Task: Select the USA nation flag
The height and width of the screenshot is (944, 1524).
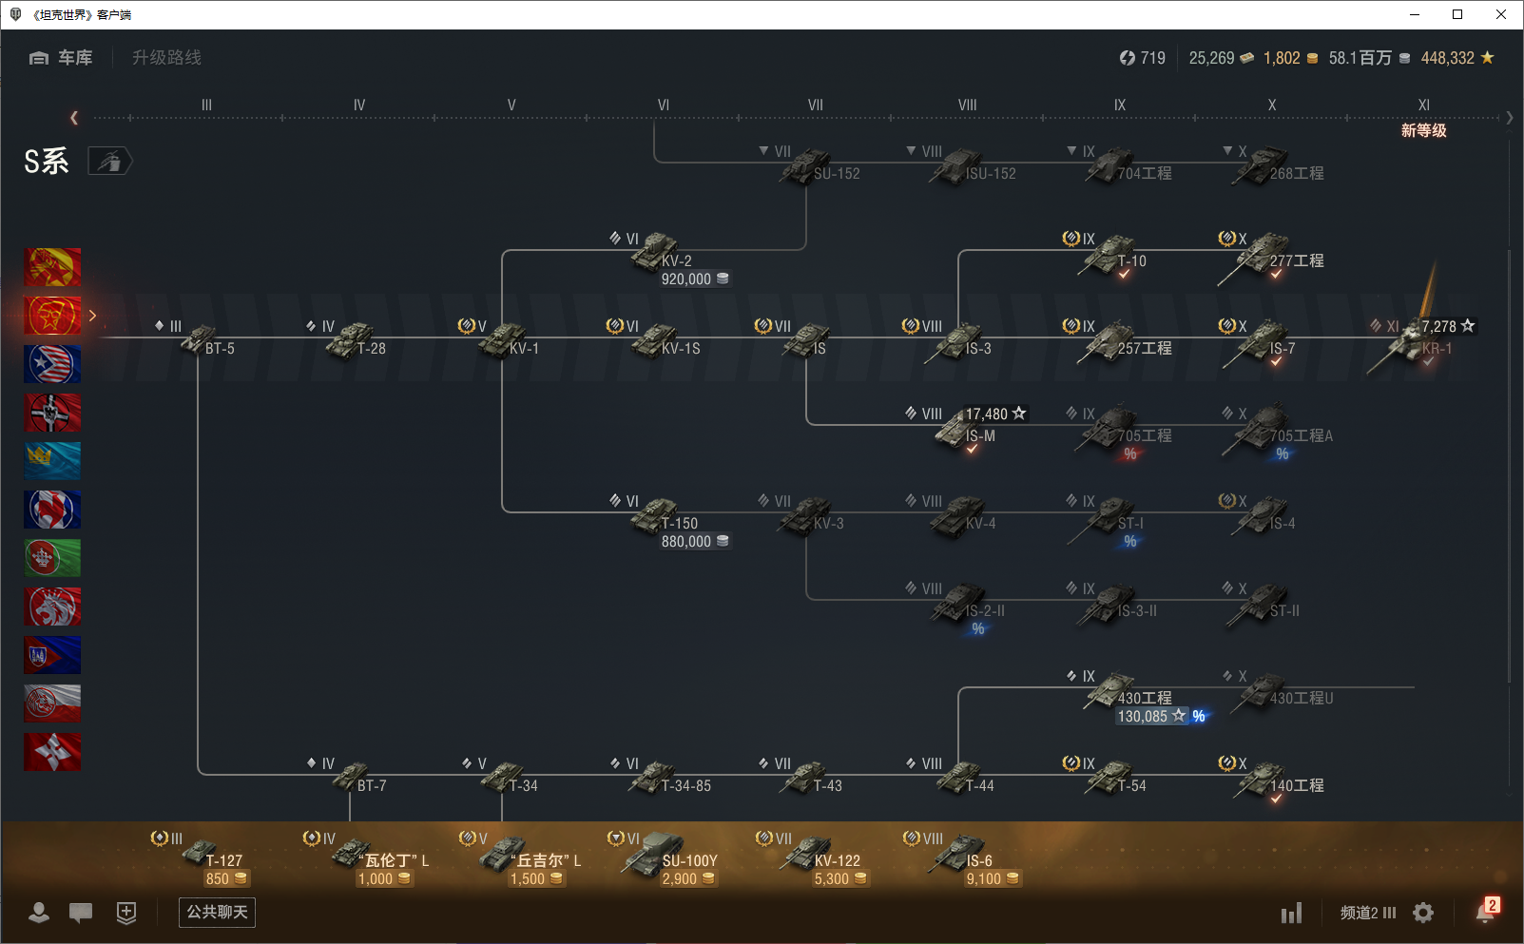Action: click(x=52, y=364)
